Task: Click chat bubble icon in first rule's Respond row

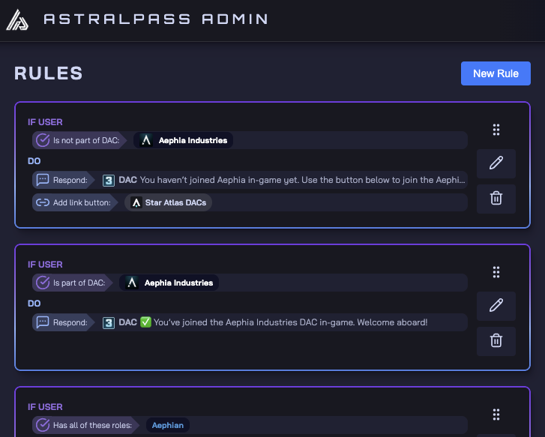Action: [x=43, y=180]
